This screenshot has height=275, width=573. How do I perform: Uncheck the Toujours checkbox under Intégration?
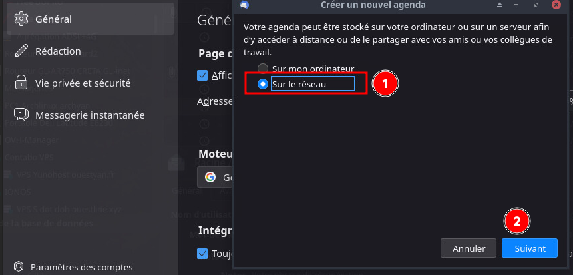tap(203, 253)
